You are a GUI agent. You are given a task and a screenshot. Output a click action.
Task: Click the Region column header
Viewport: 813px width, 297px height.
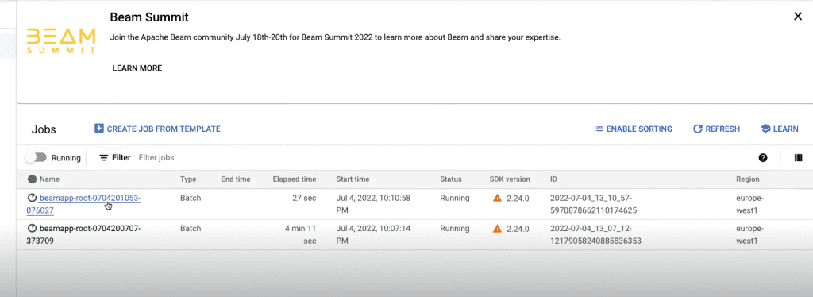click(x=748, y=179)
